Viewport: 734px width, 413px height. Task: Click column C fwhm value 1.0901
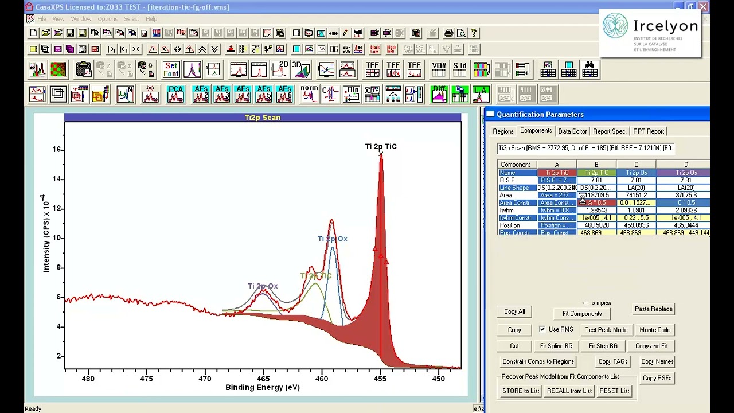[x=636, y=211]
